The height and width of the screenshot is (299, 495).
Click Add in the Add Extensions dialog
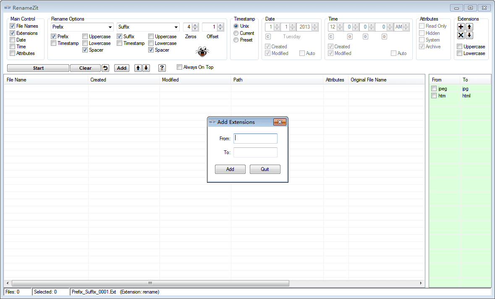pos(230,169)
